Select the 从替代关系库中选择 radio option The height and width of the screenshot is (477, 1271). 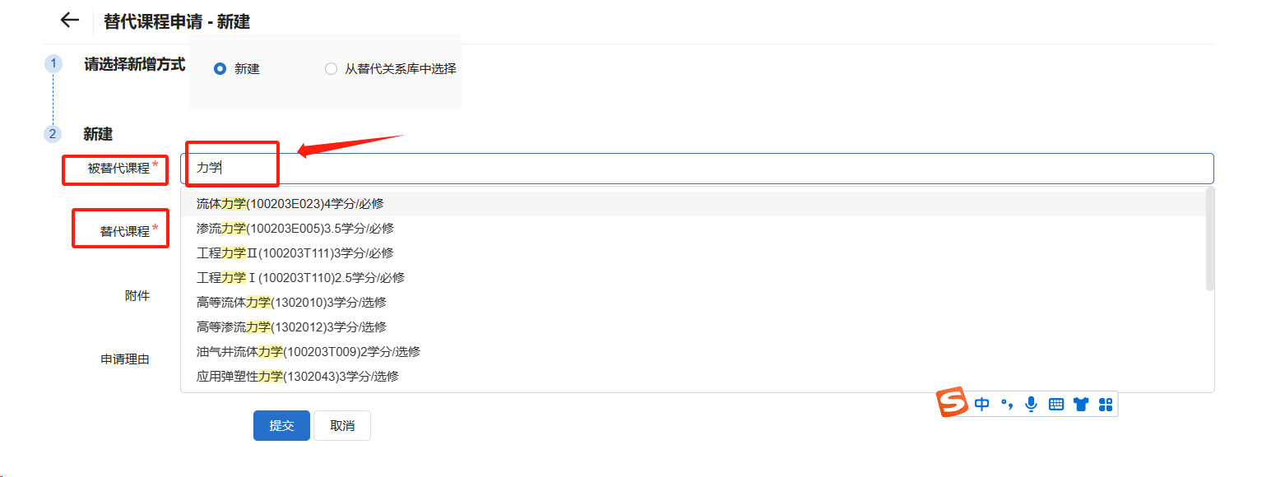(x=331, y=69)
